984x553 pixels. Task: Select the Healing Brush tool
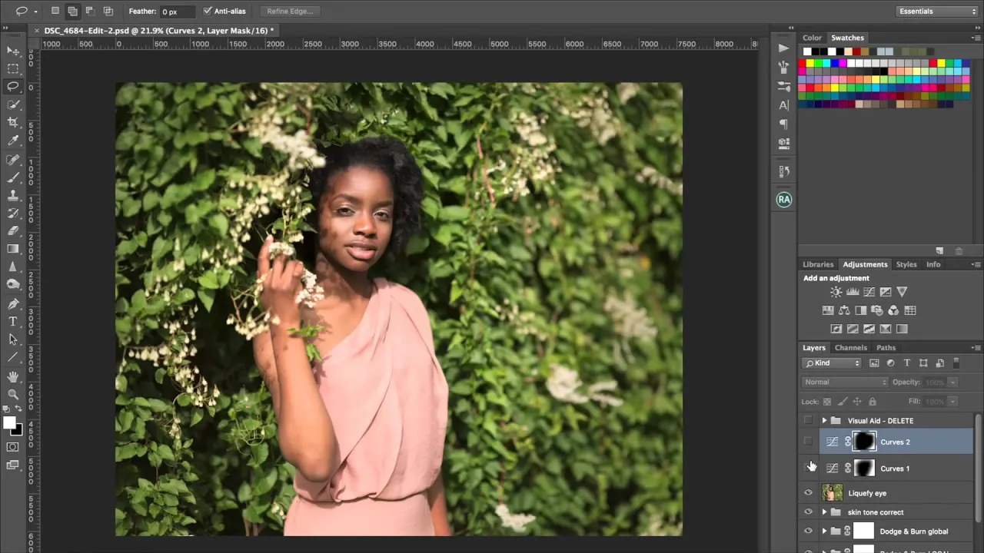coord(13,160)
